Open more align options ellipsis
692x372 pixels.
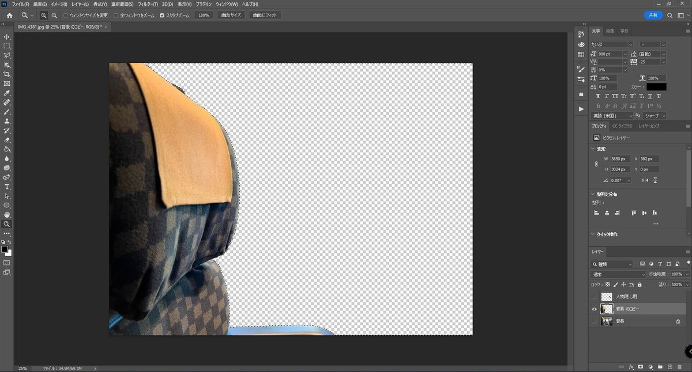point(656,223)
